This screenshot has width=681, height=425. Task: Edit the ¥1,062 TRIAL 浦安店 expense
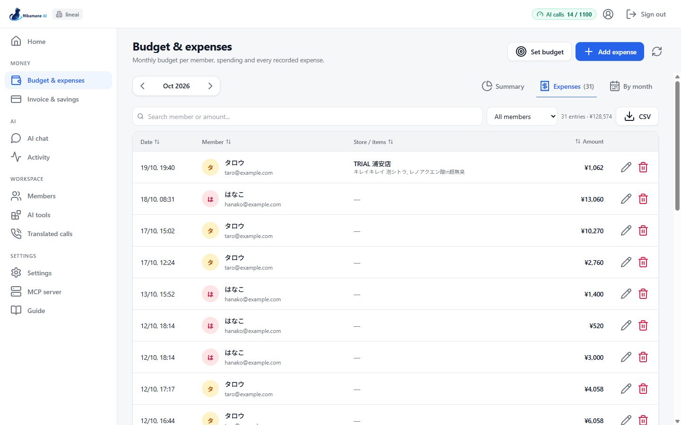click(626, 167)
